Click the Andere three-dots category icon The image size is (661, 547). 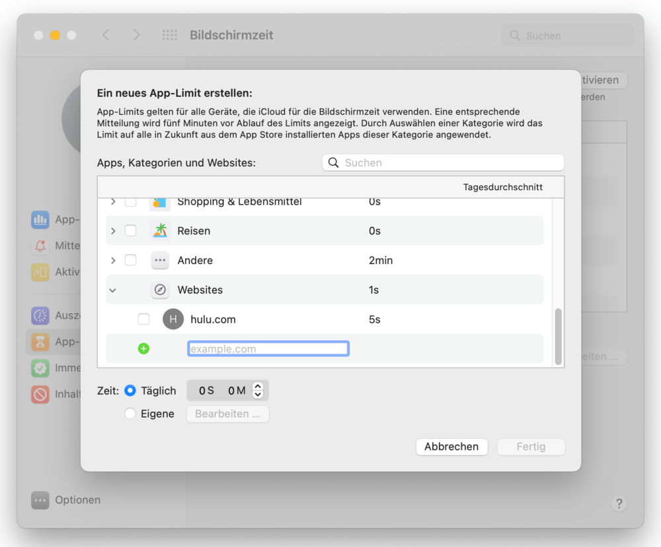point(160,261)
